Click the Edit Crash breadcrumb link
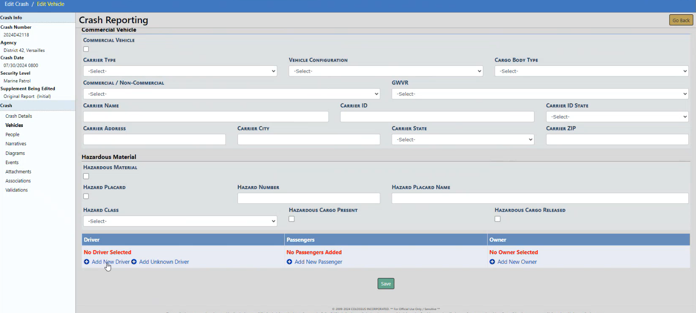The width and height of the screenshot is (696, 313). tap(16, 4)
